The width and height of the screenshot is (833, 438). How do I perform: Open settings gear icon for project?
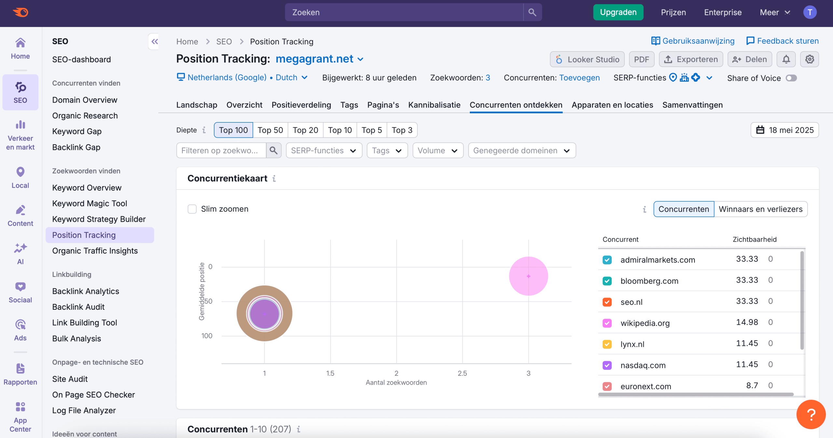click(x=810, y=59)
